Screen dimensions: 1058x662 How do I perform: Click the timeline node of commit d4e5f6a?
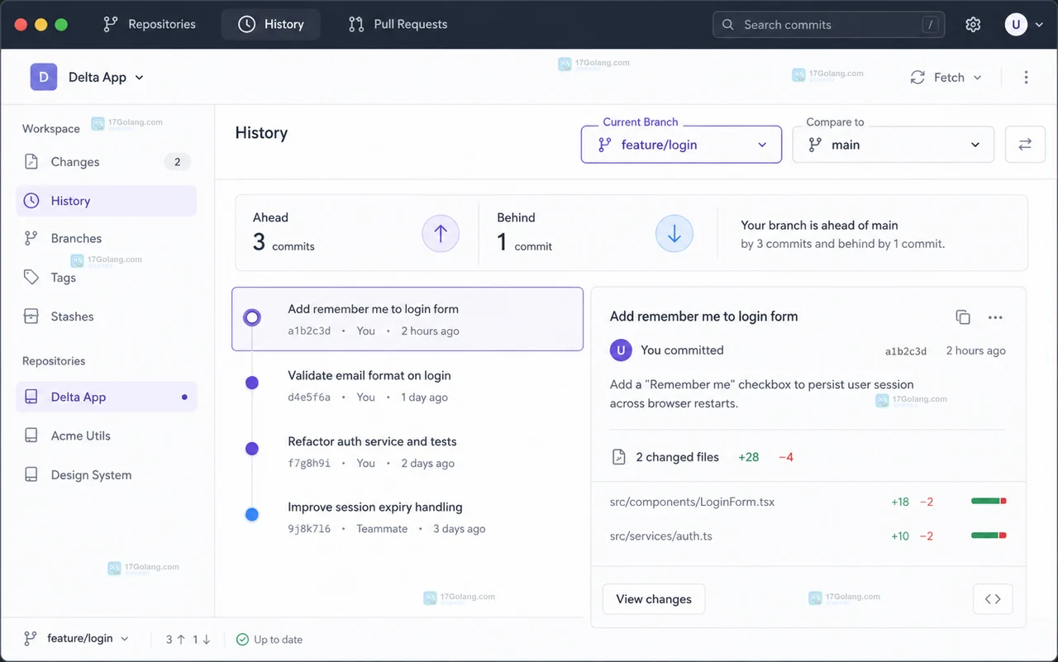[252, 383]
